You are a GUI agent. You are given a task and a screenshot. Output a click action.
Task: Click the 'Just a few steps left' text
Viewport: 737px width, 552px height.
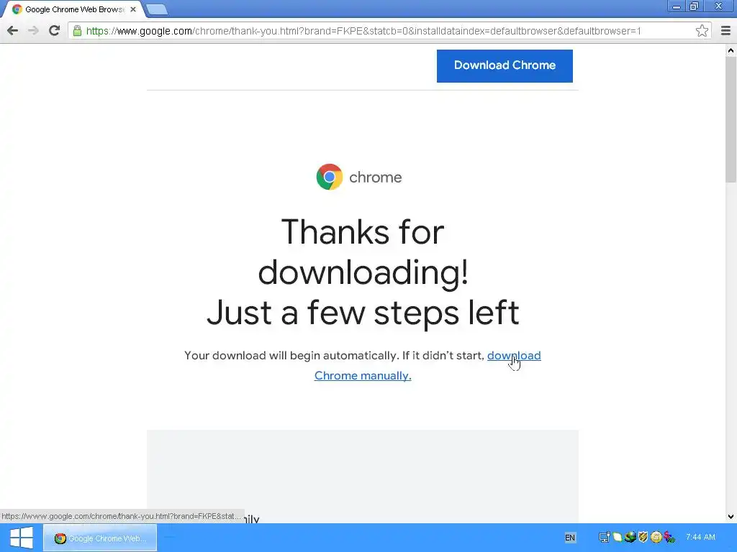363,313
